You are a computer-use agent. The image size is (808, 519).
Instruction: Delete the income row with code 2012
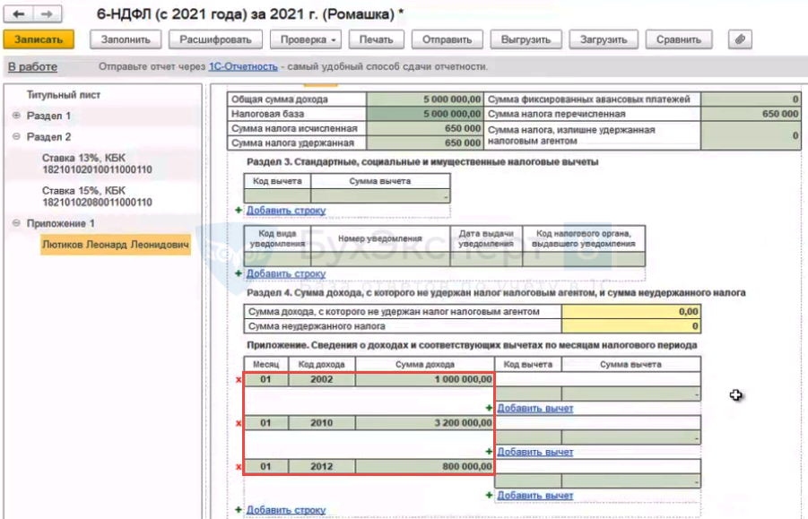[x=239, y=466]
